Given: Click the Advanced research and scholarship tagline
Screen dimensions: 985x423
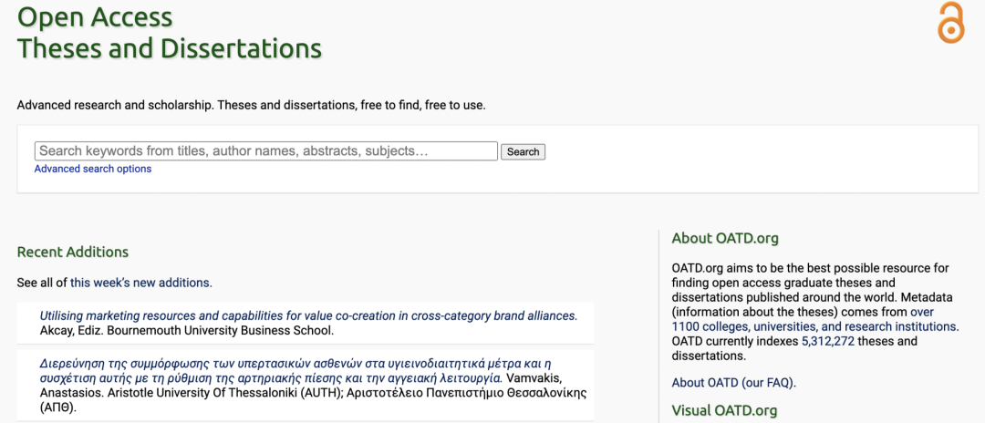Looking at the screenshot, I should 252,105.
